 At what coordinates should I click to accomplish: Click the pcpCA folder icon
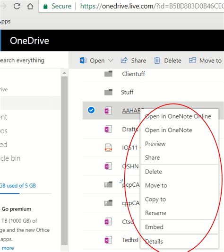coord(109,184)
